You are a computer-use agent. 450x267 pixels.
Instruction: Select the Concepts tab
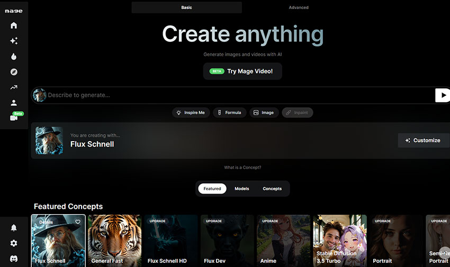[272, 189]
